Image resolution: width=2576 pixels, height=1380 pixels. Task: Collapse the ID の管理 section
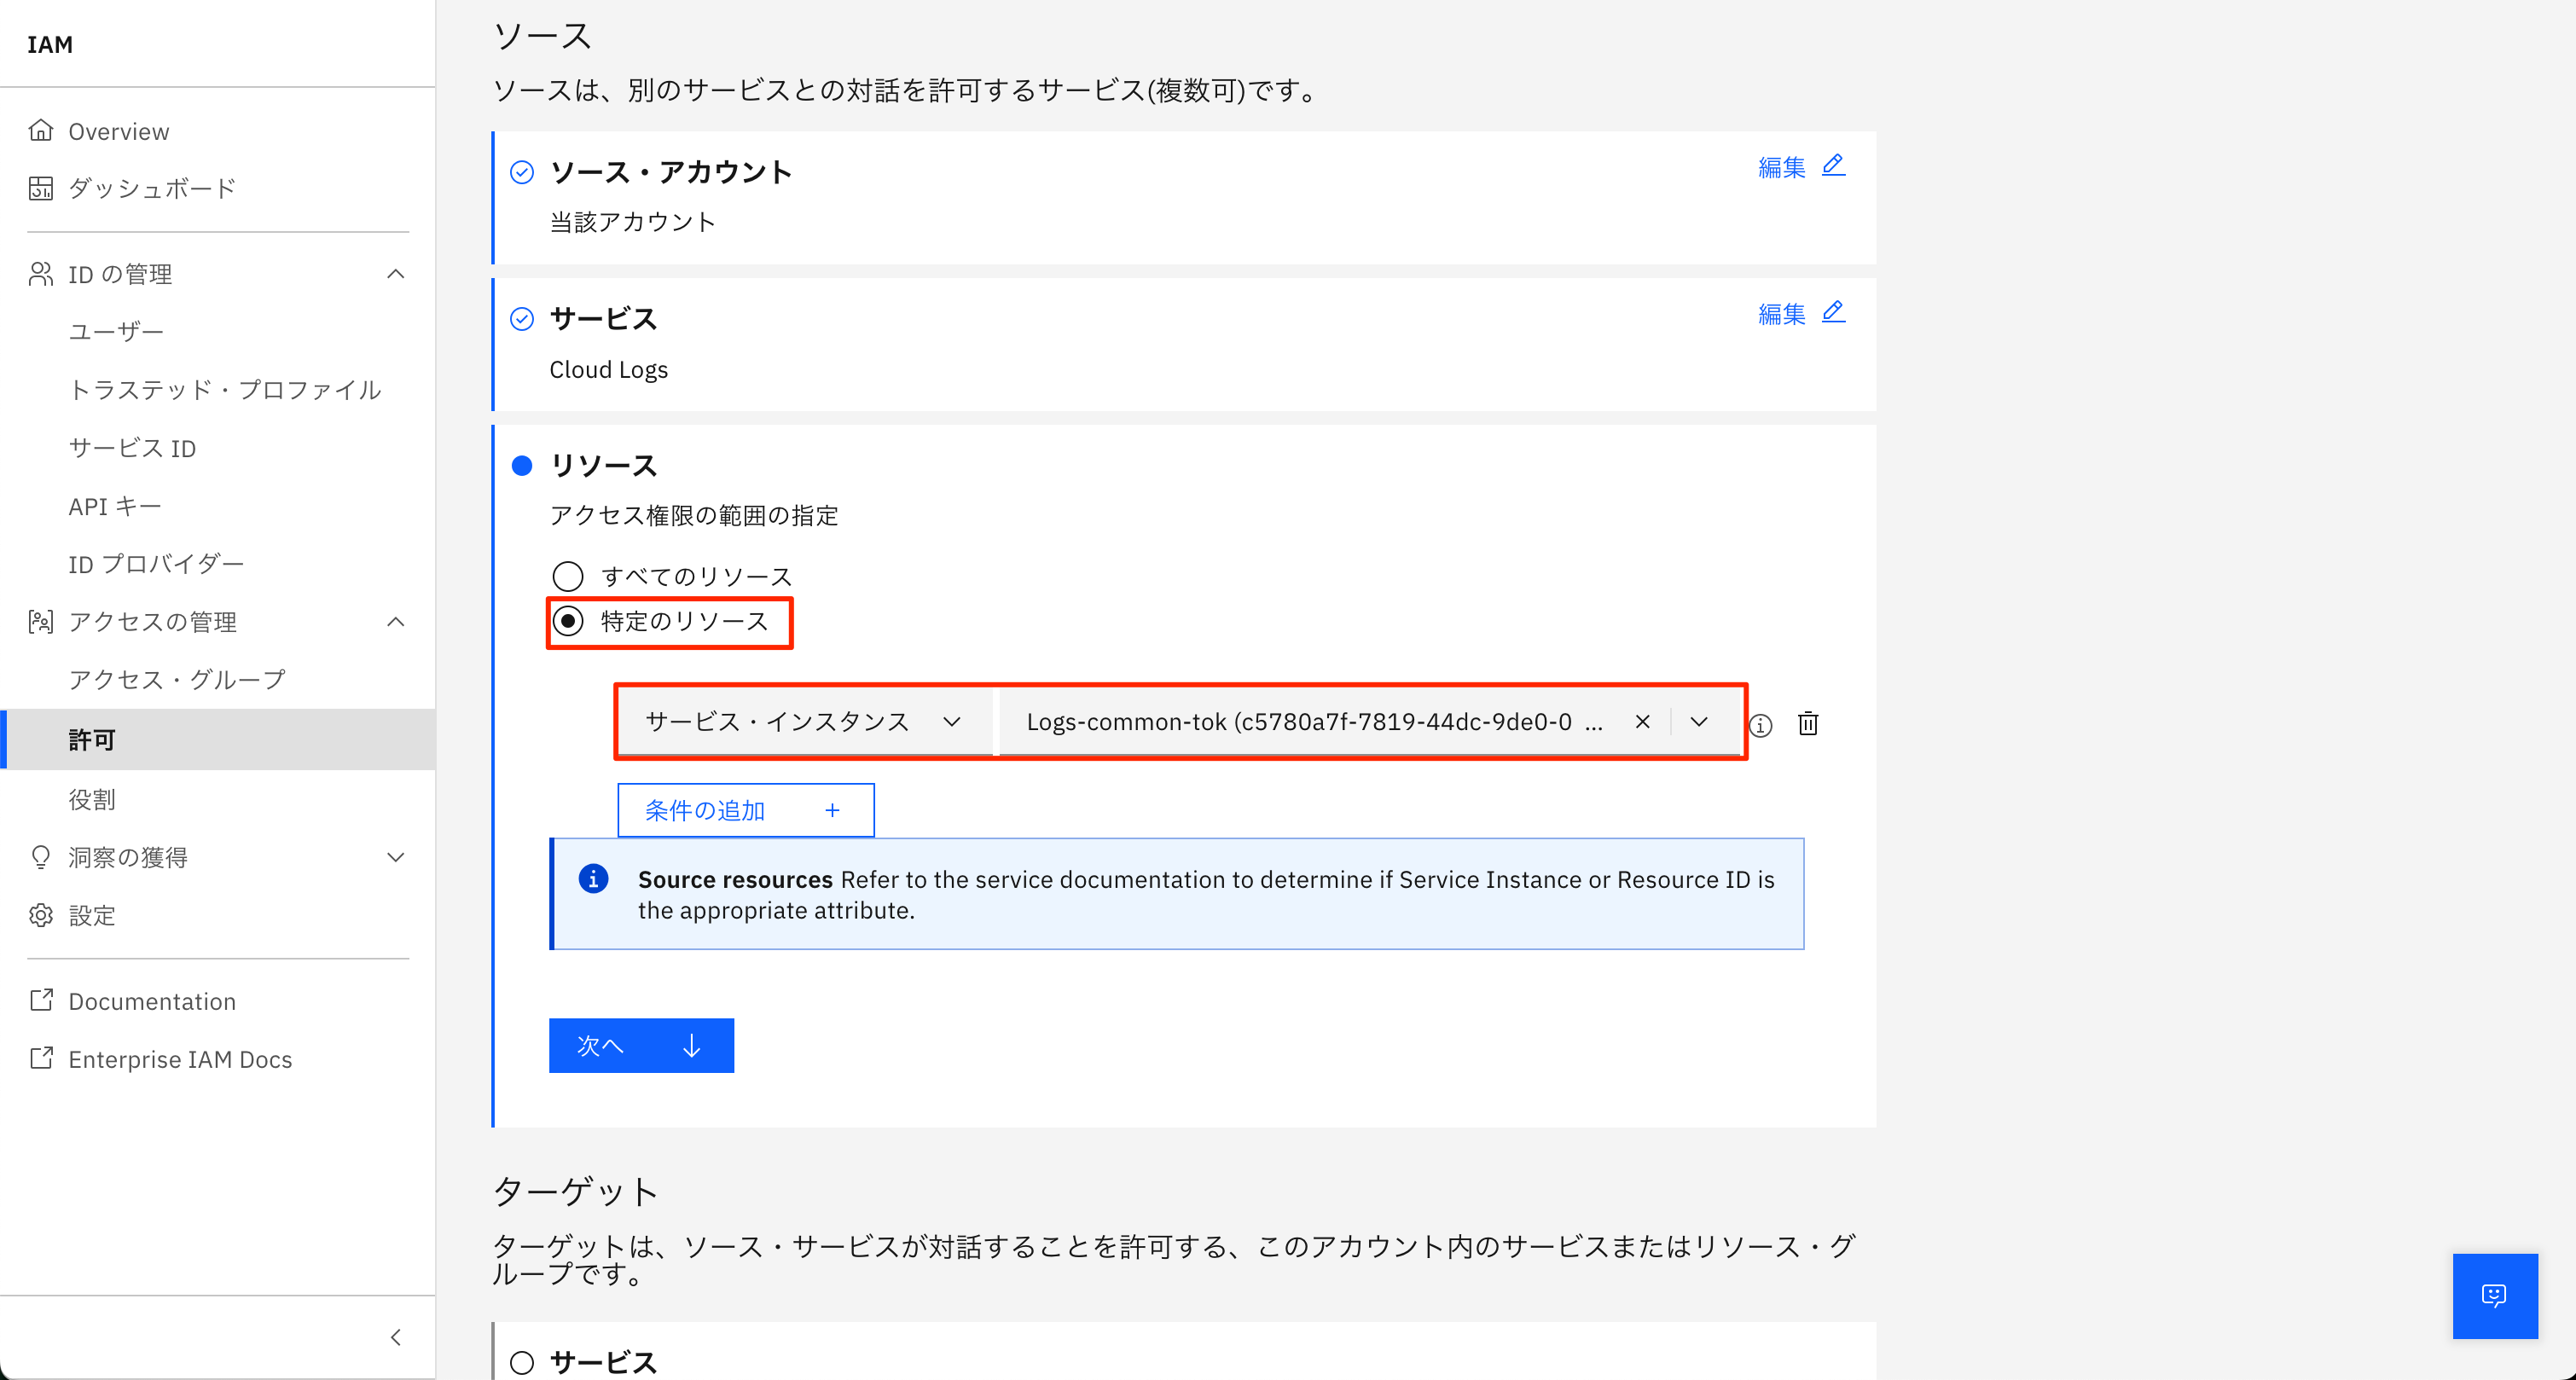pos(396,273)
